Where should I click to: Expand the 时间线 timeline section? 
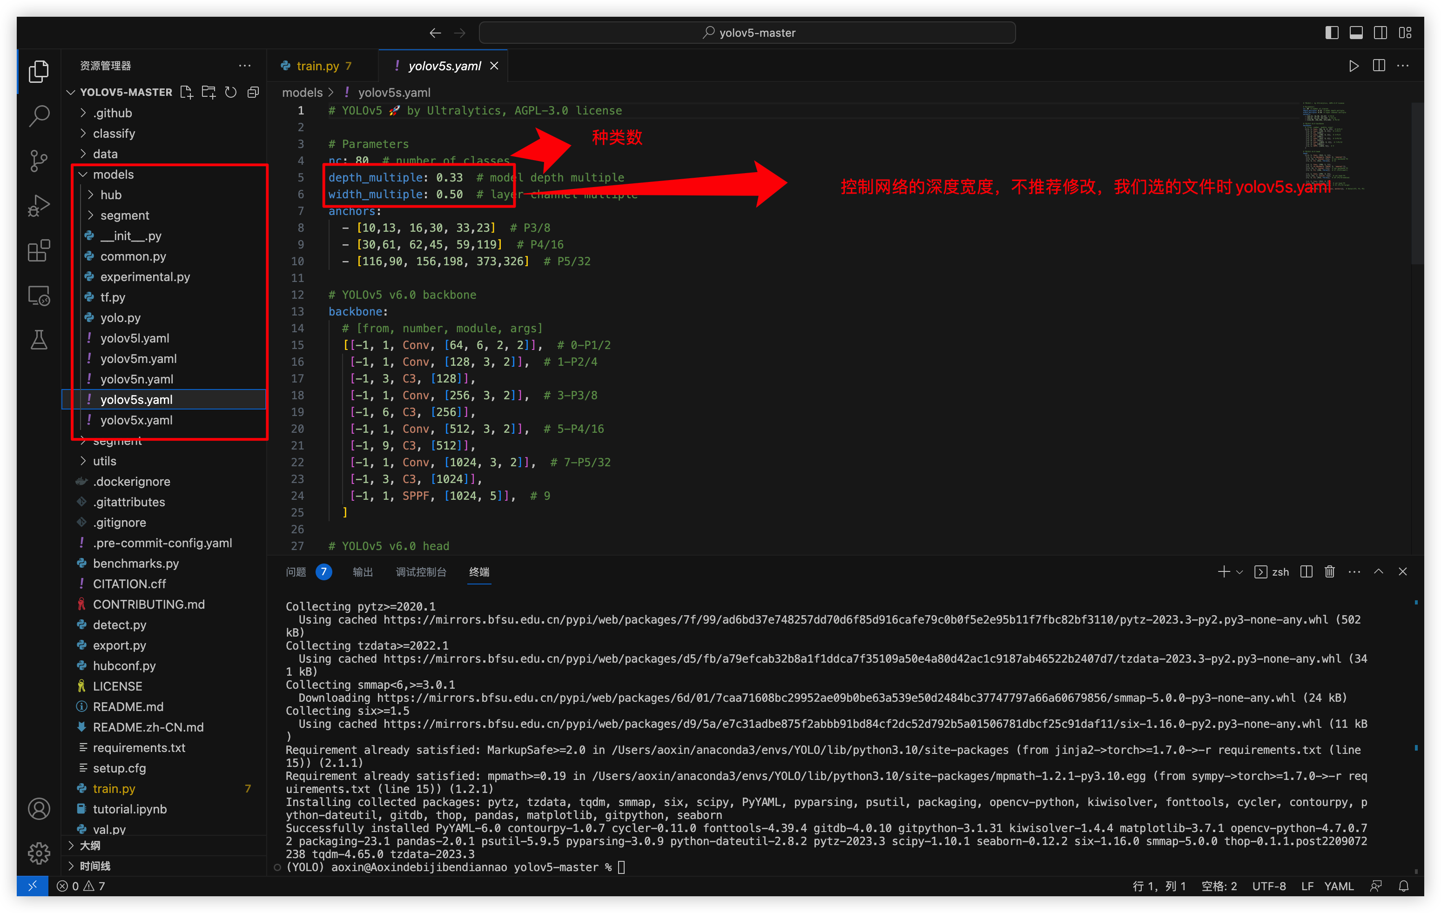coord(164,866)
